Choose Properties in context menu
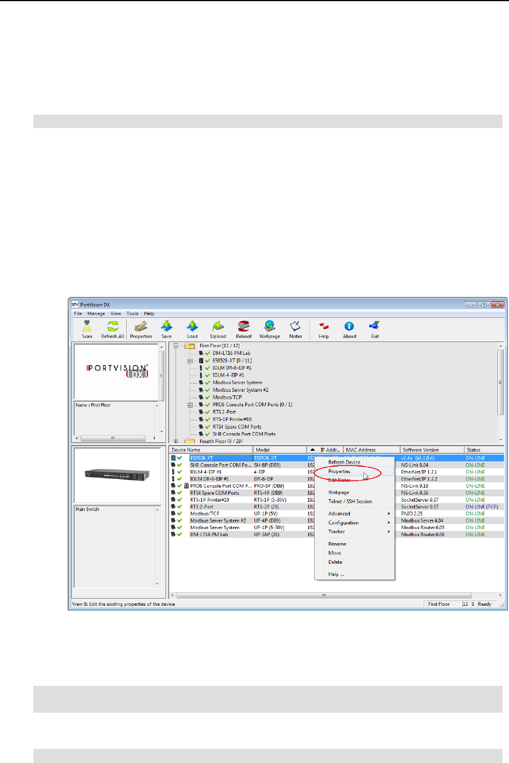 pos(355,471)
